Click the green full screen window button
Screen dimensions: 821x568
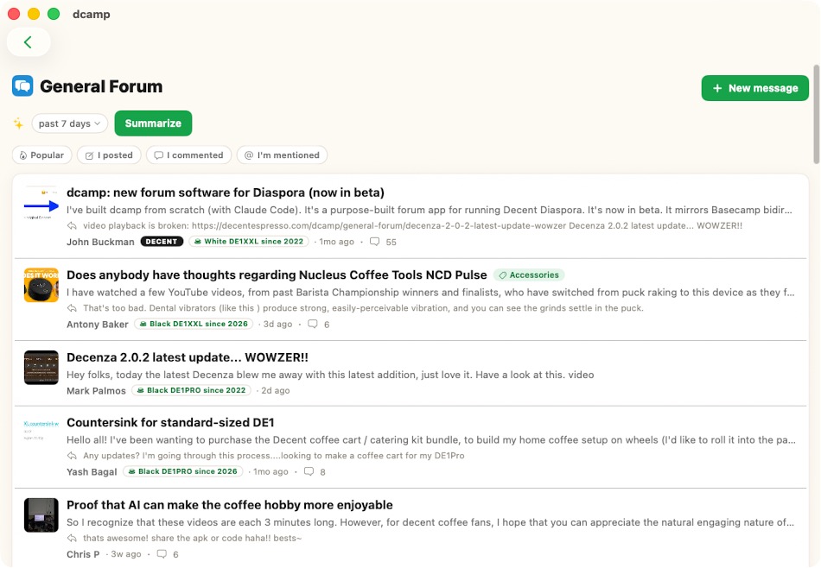(54, 14)
